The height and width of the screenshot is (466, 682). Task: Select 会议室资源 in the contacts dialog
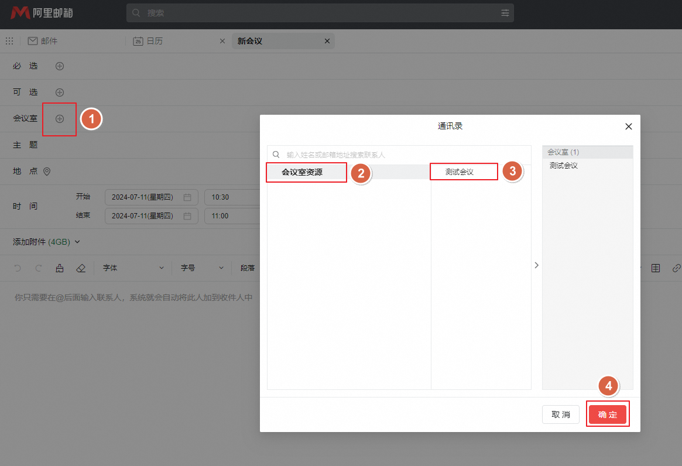[306, 173]
